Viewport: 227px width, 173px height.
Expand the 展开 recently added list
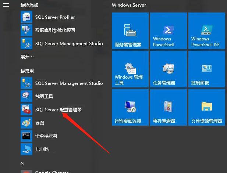[27, 57]
